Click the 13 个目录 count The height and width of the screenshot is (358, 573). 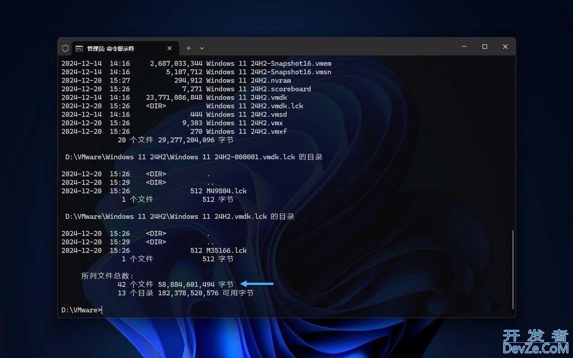click(136, 293)
